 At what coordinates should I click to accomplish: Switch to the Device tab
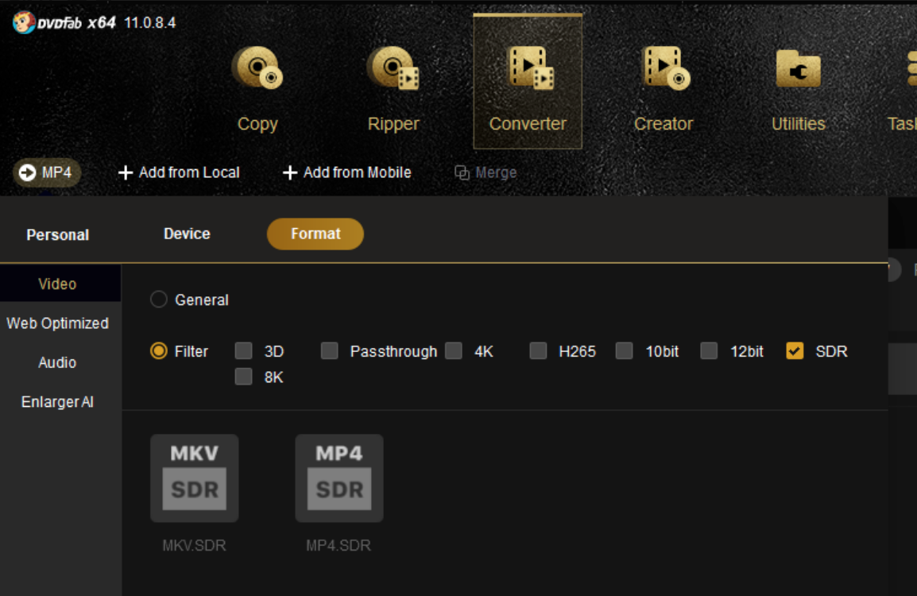coord(187,234)
